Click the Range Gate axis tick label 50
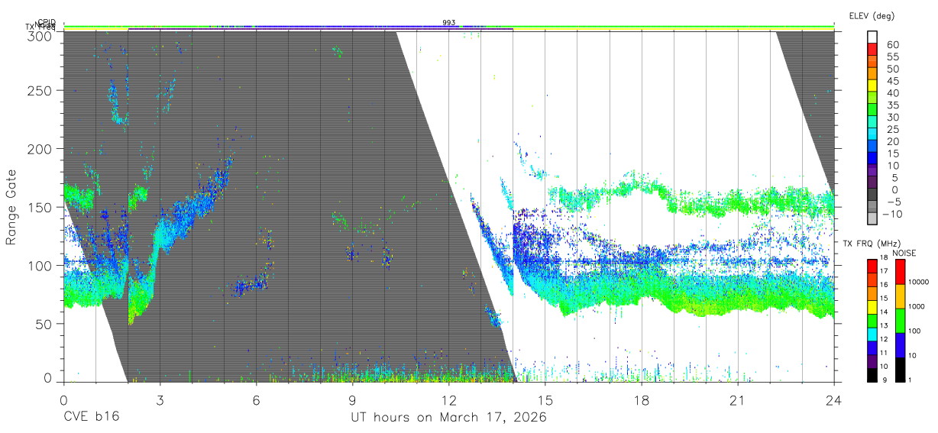Screen dimensions: 938x433 pyautogui.click(x=44, y=324)
